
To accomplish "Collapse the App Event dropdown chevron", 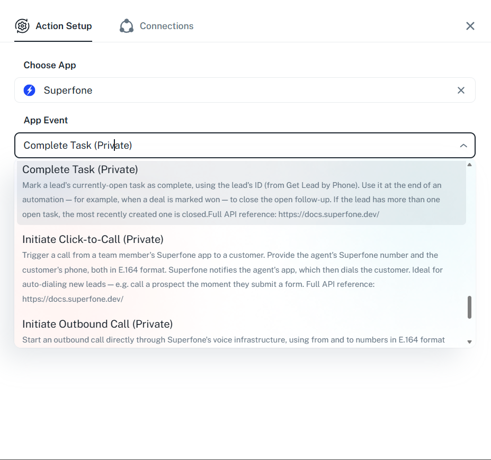I will tap(463, 146).
